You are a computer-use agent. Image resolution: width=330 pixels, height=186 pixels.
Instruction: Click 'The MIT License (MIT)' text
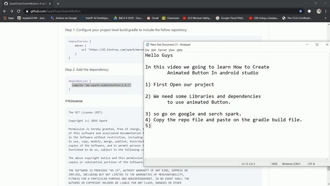(85, 113)
